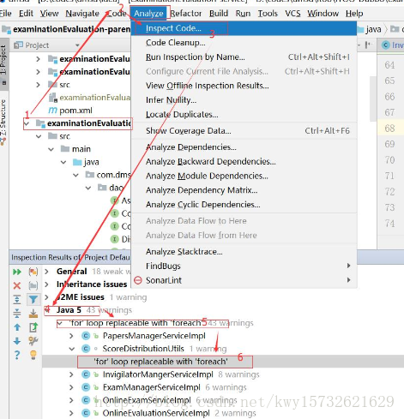Viewport: 404px width, 419px height.
Task: Expand the ExamManagerServiceImpl node
Action: point(72,387)
